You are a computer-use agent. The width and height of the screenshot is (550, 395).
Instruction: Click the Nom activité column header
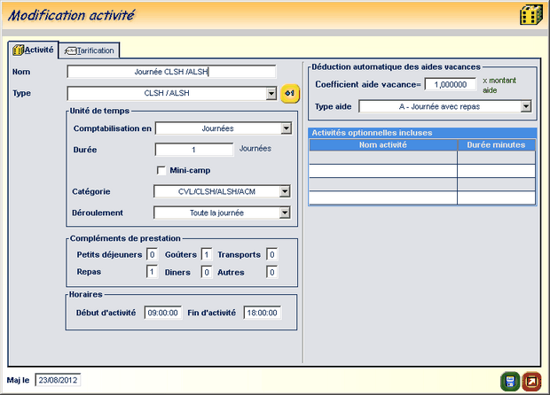point(383,143)
